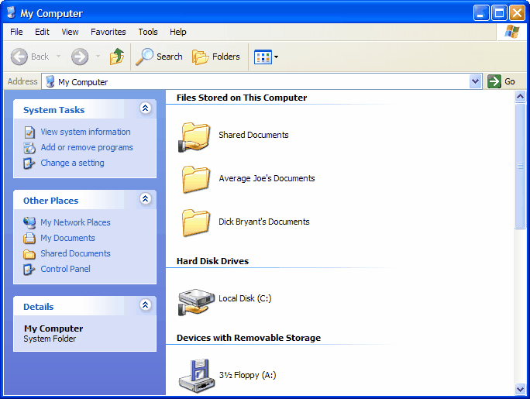The width and height of the screenshot is (530, 399).
Task: Toggle the Folders pane button
Action: tap(216, 57)
